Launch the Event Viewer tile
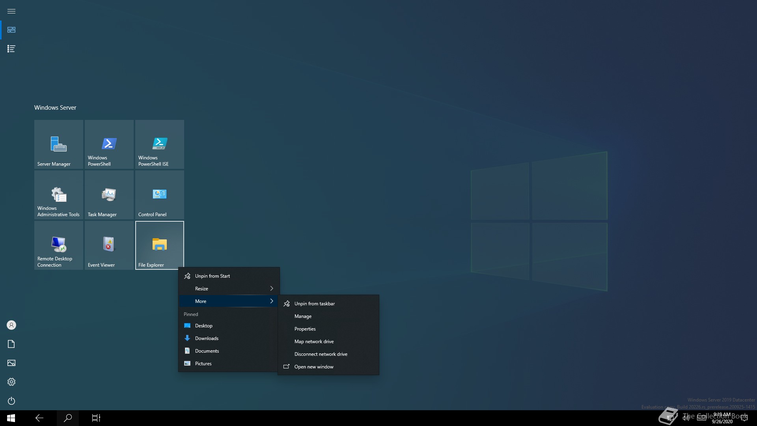757x426 pixels. pos(109,245)
